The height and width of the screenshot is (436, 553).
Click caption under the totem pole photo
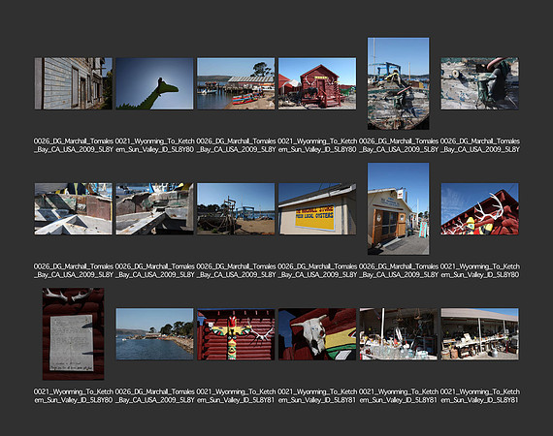tap(236, 396)
